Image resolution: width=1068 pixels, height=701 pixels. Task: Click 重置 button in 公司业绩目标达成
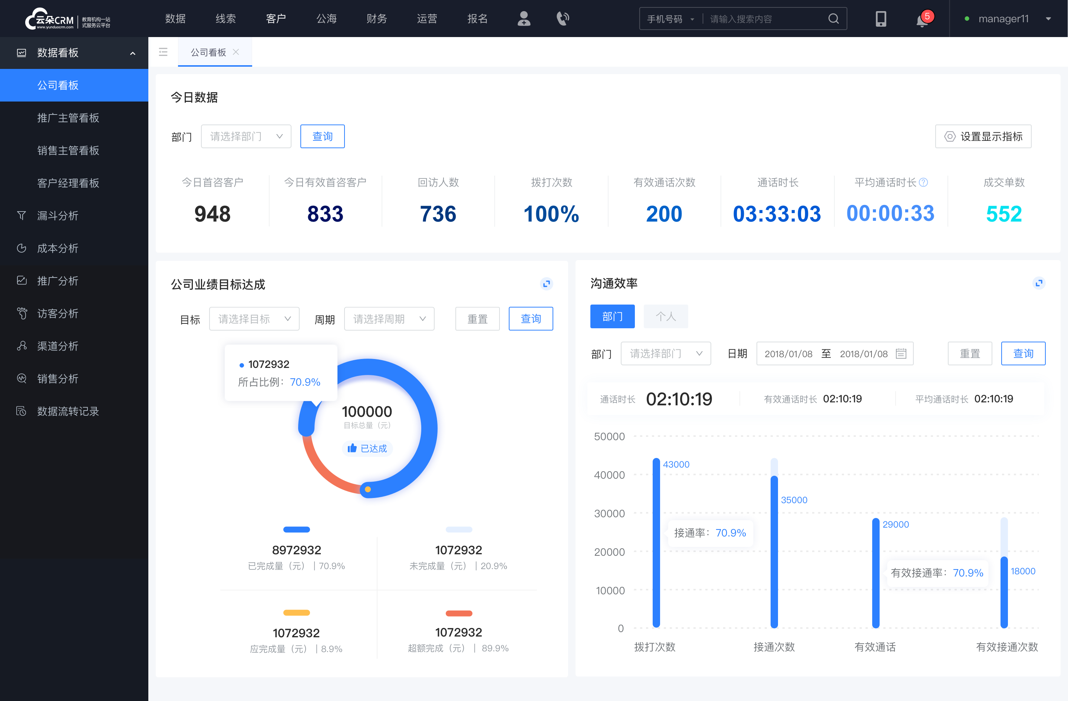[x=478, y=318]
